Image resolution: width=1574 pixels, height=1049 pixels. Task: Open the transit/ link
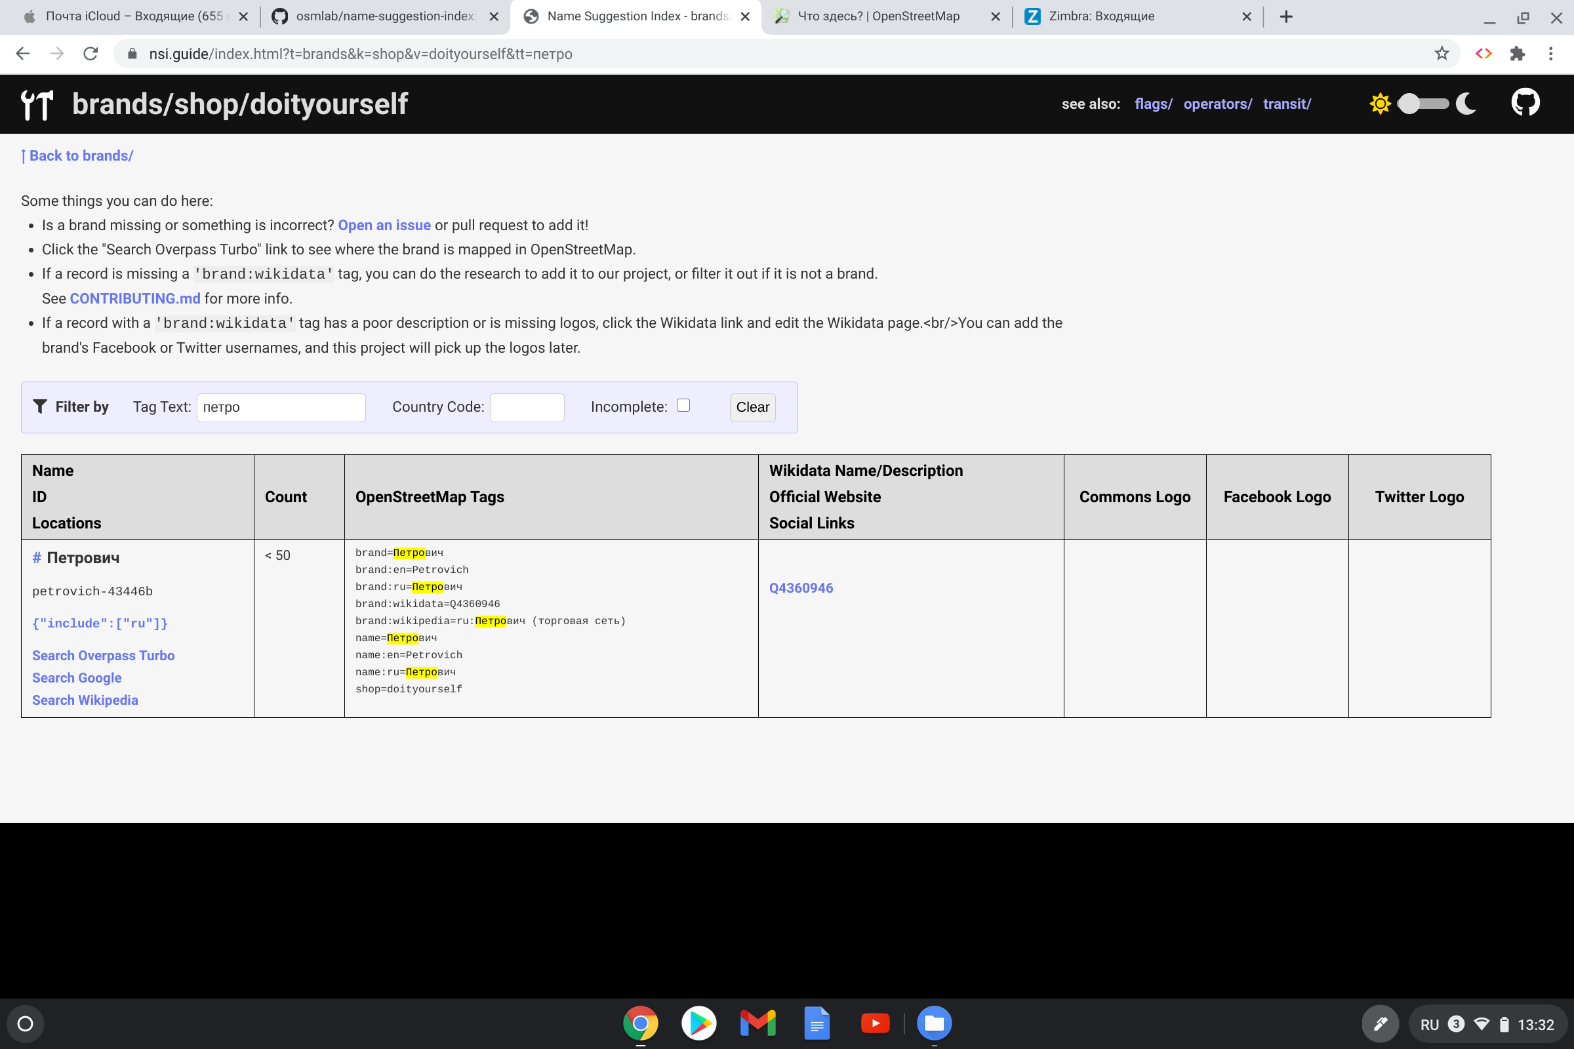click(x=1287, y=104)
